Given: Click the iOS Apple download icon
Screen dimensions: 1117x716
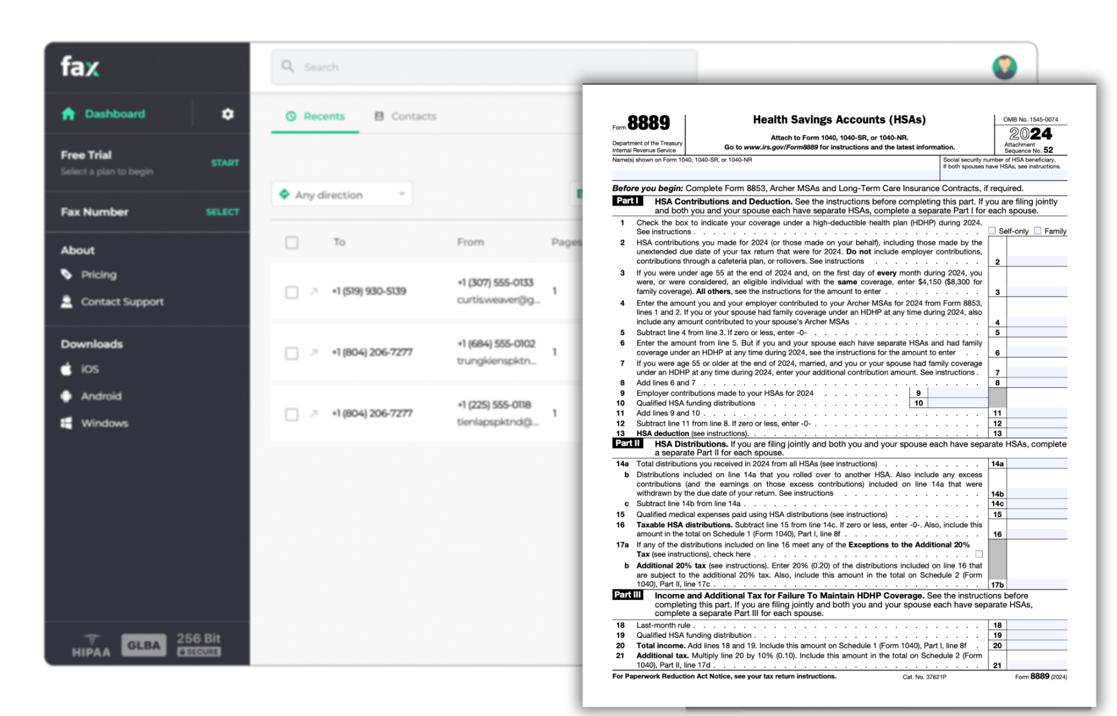Looking at the screenshot, I should [66, 369].
